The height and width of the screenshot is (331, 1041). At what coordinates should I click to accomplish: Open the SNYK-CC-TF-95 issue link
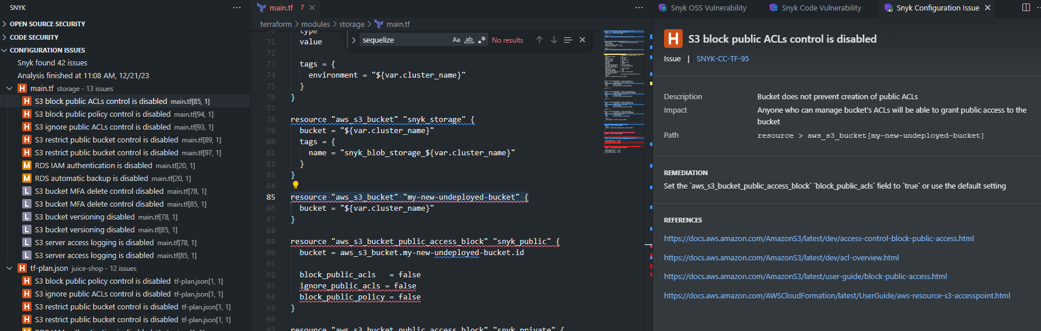[x=722, y=59]
